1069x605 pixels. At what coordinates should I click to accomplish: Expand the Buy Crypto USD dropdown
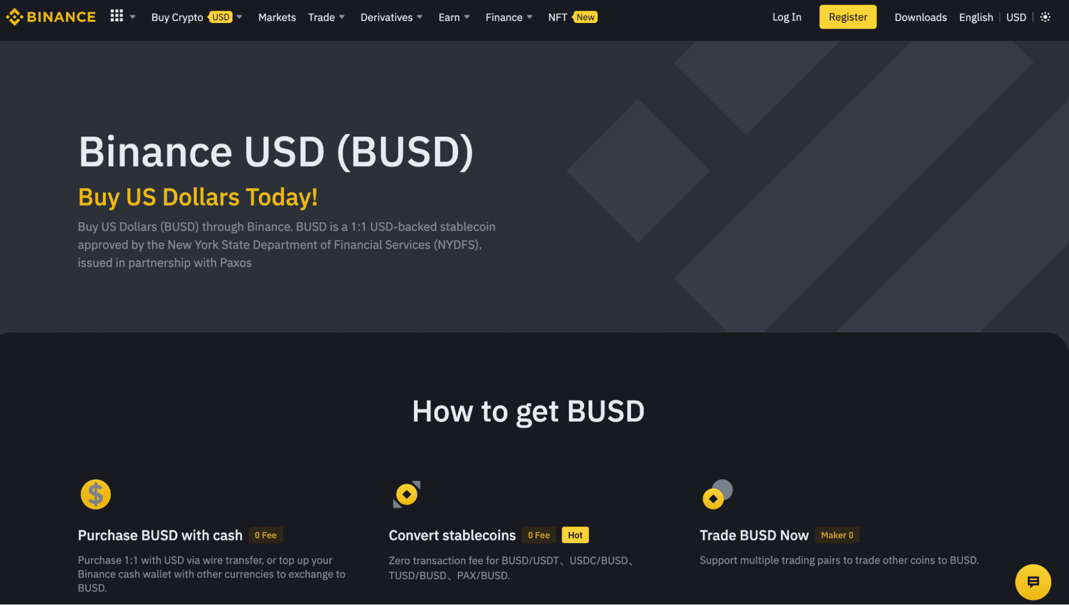(240, 17)
